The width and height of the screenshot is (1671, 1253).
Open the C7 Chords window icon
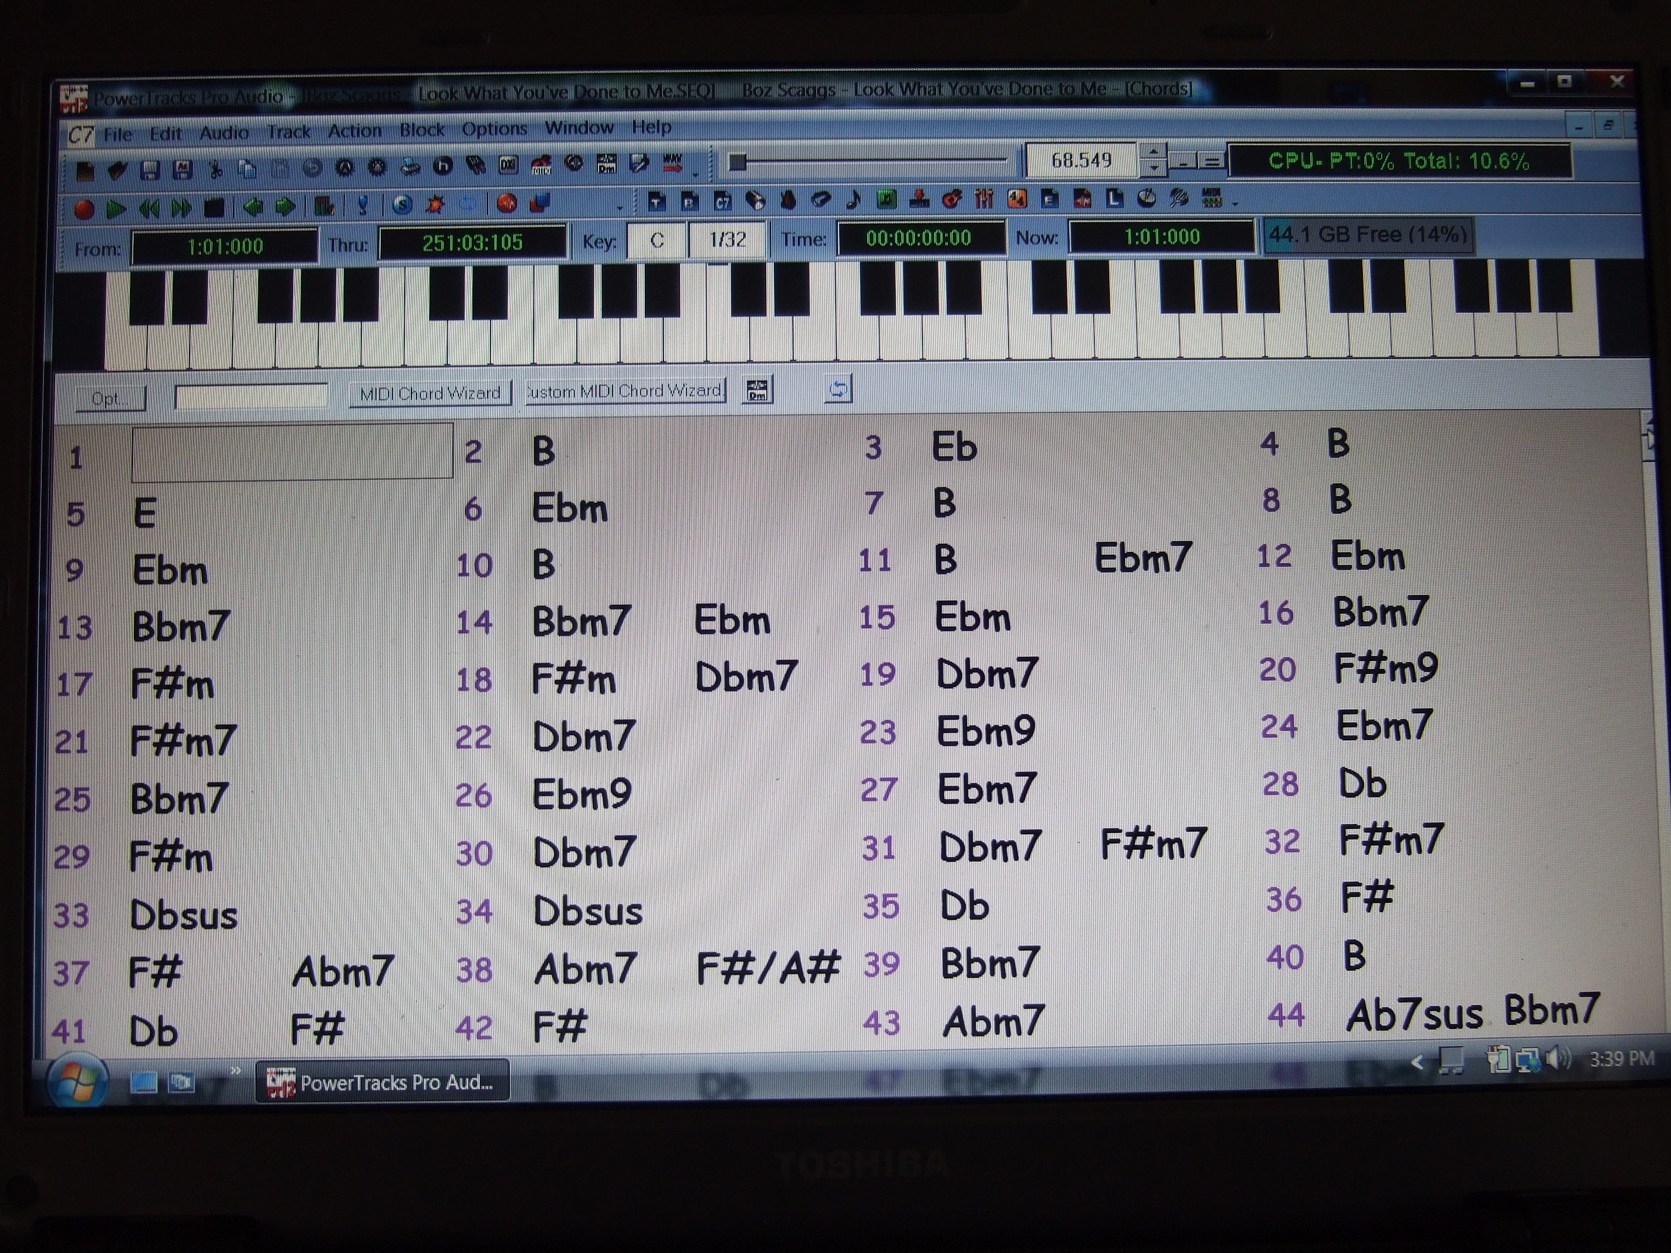tap(722, 201)
